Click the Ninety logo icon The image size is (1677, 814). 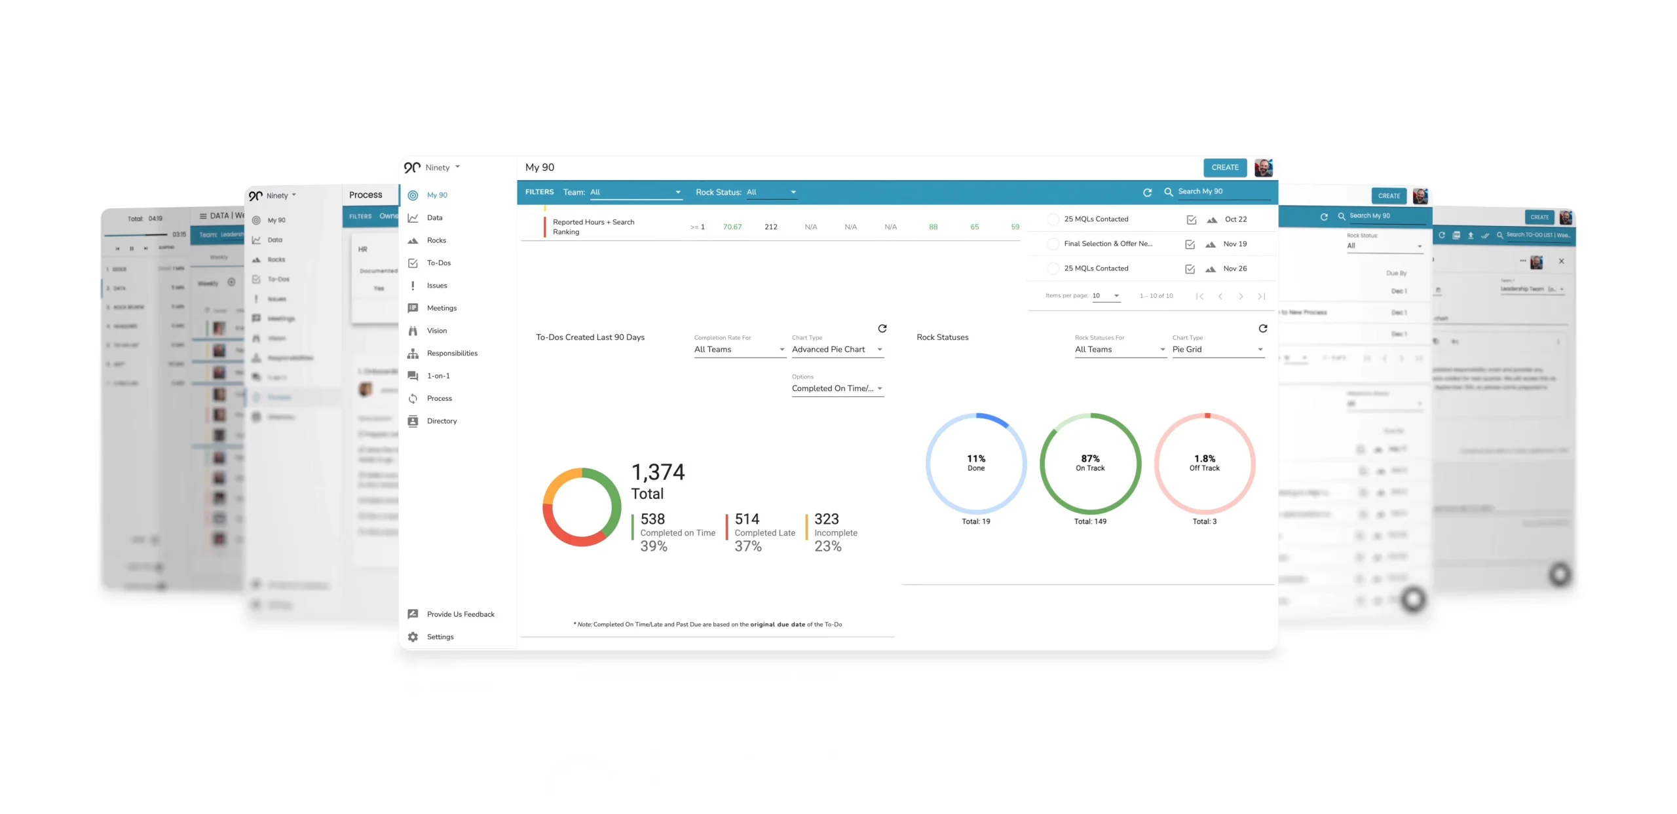[412, 168]
